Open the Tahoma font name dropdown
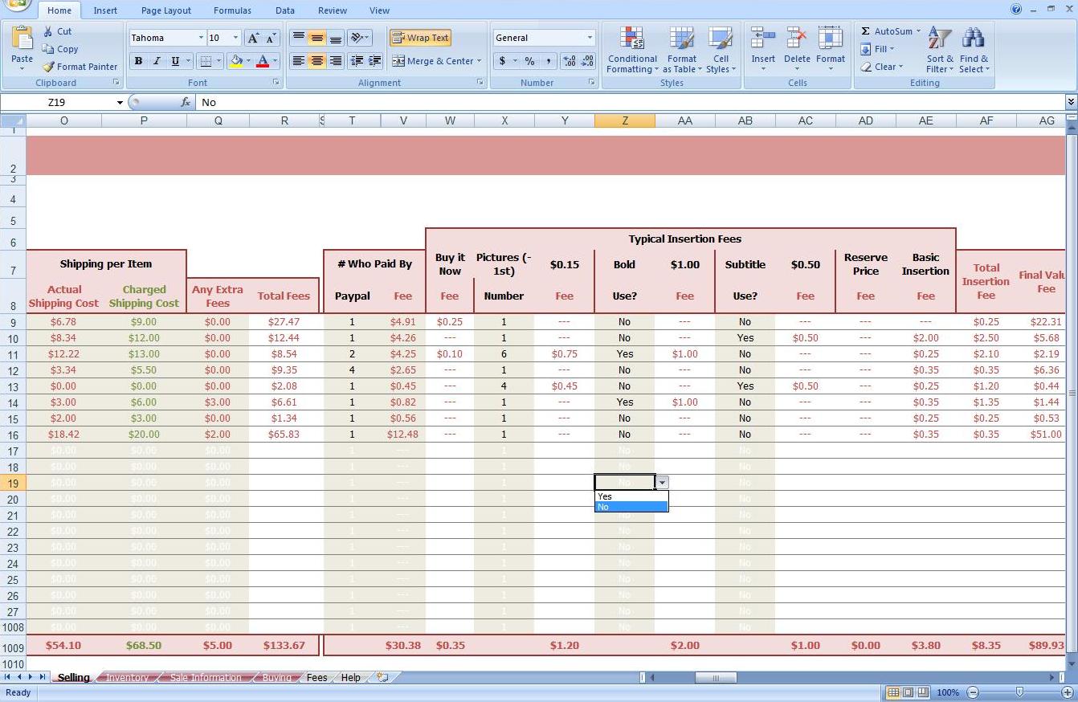The width and height of the screenshot is (1078, 702). 202,37
